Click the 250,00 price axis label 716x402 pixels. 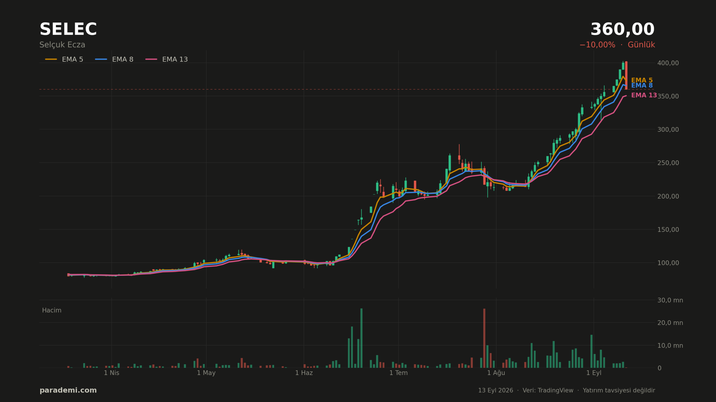pyautogui.click(x=668, y=163)
